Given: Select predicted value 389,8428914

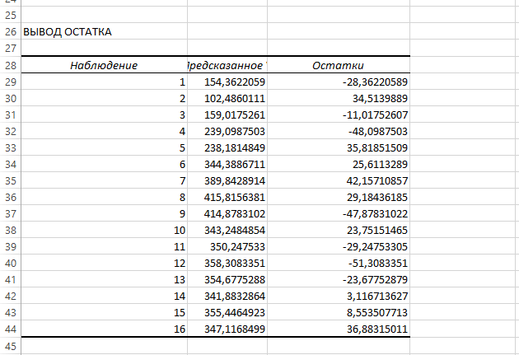Looking at the screenshot, I should 227,180.
